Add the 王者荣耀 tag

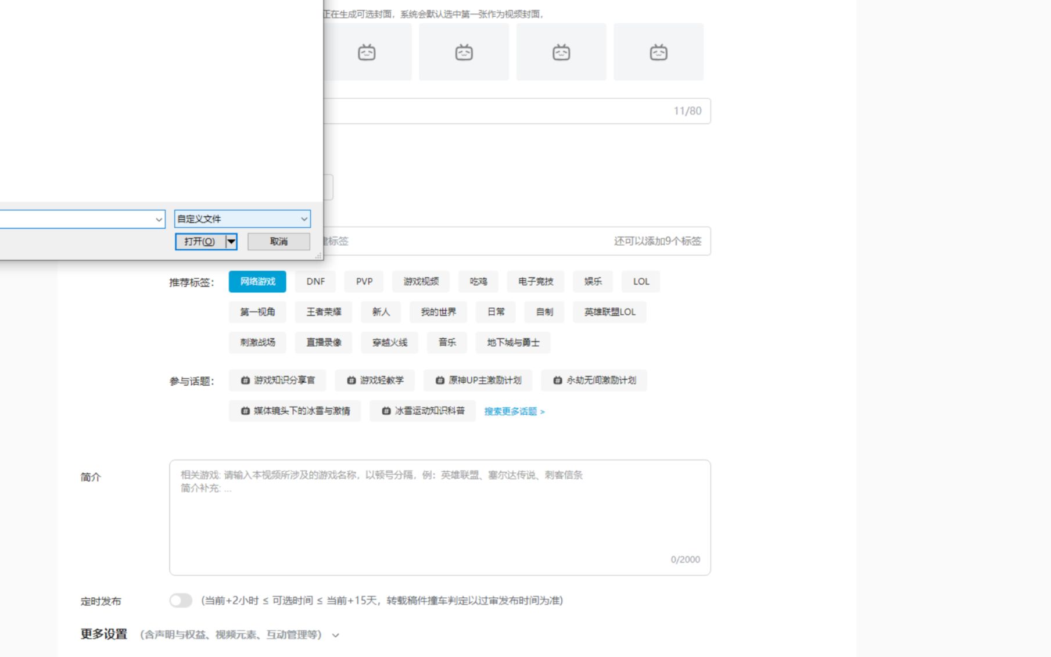(x=324, y=312)
